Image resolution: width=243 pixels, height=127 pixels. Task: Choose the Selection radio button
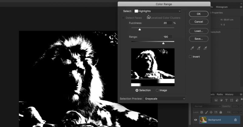(x=137, y=90)
